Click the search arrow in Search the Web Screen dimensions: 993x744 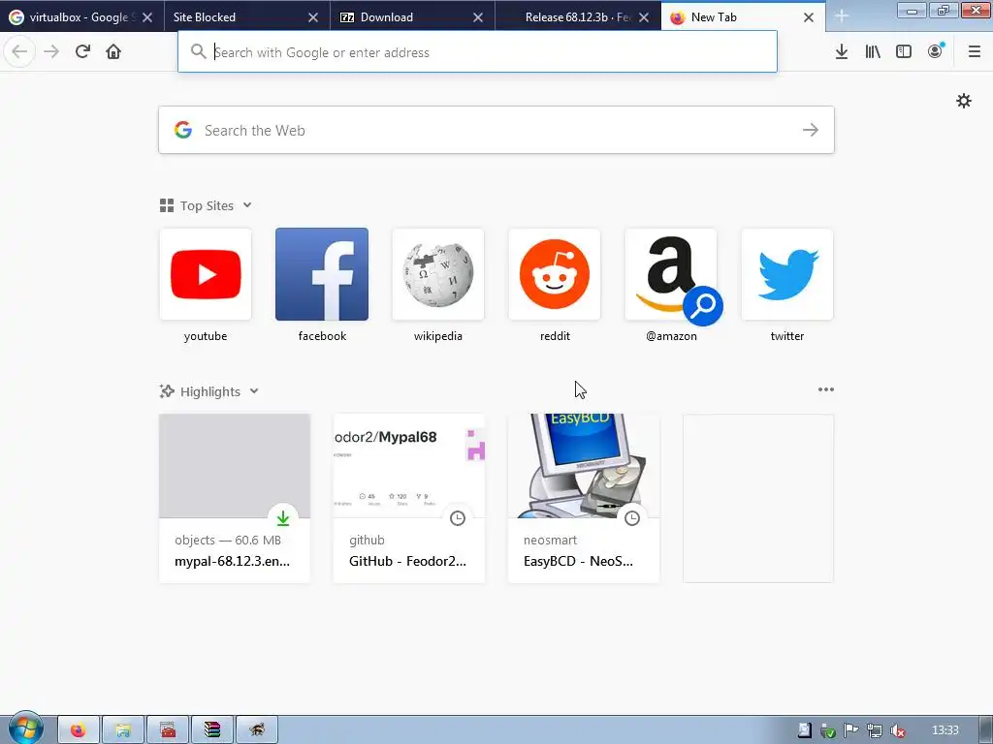811,130
